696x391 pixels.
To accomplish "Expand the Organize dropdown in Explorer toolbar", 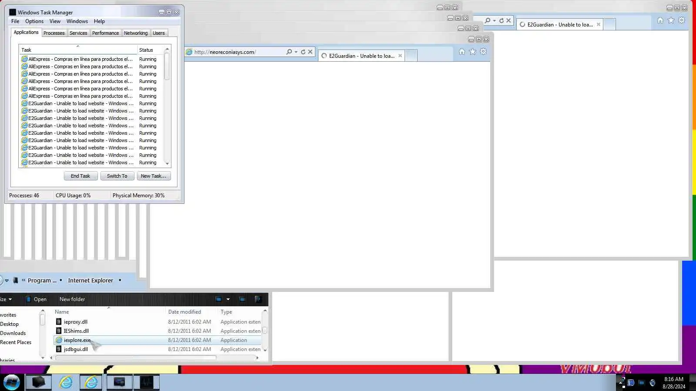I will (x=6, y=299).
